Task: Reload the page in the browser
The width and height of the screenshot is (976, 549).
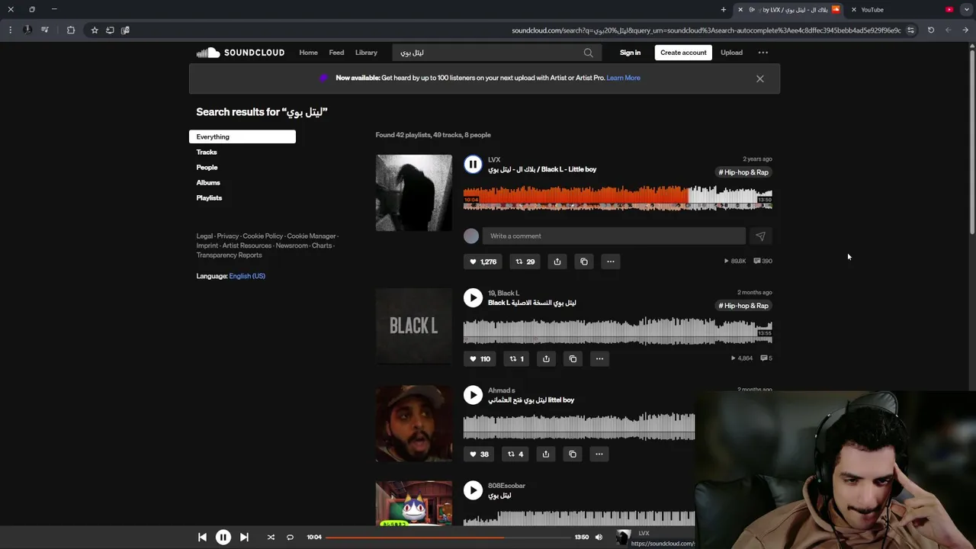Action: click(931, 30)
